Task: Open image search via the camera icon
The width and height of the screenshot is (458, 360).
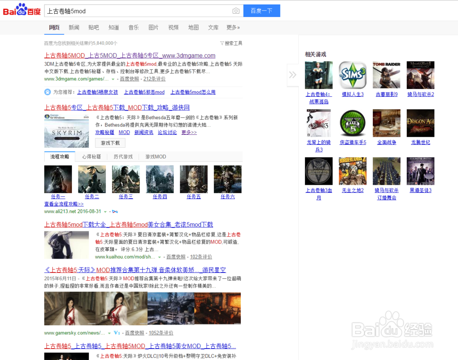Action: (x=236, y=11)
